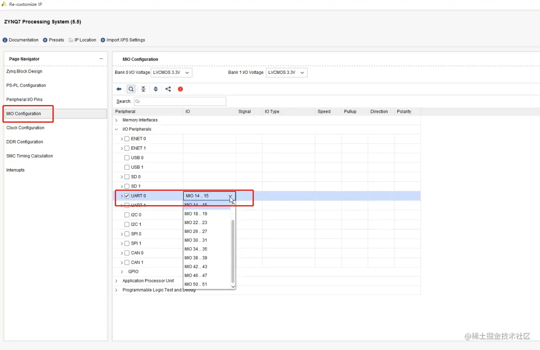Image resolution: width=540 pixels, height=350 pixels.
Task: Click the Direction column header
Action: pos(381,112)
